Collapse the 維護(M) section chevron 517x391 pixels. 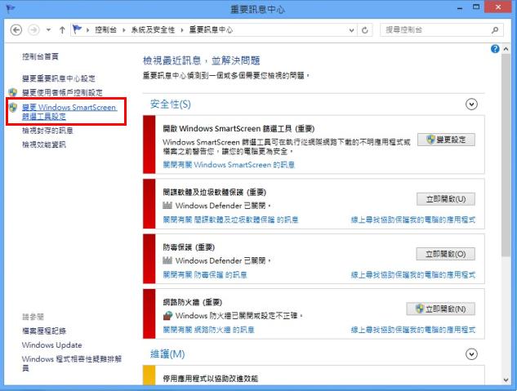click(471, 354)
